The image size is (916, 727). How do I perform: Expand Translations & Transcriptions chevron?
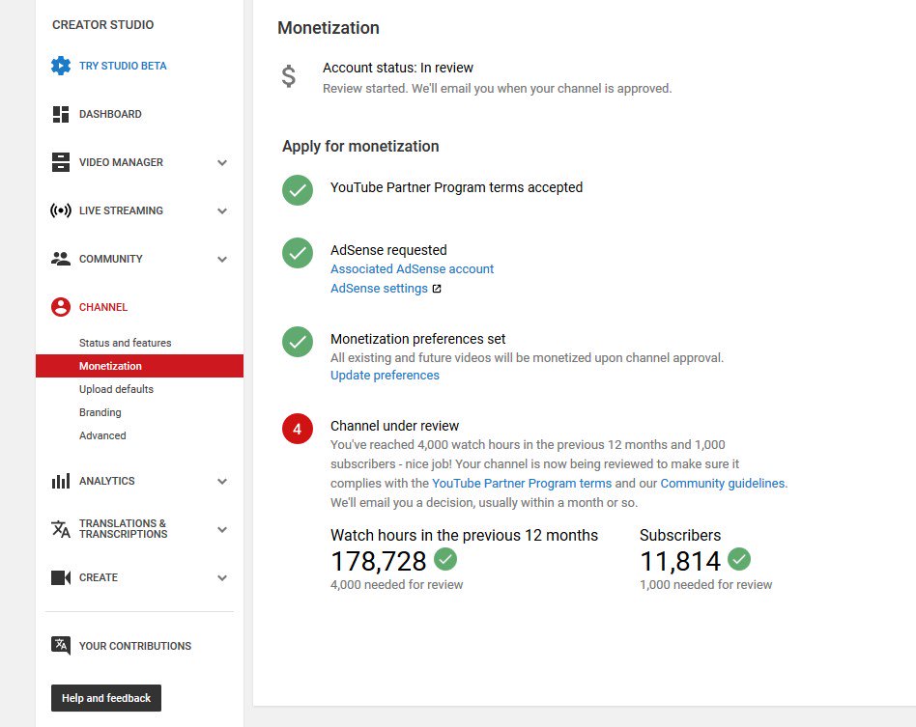point(222,530)
